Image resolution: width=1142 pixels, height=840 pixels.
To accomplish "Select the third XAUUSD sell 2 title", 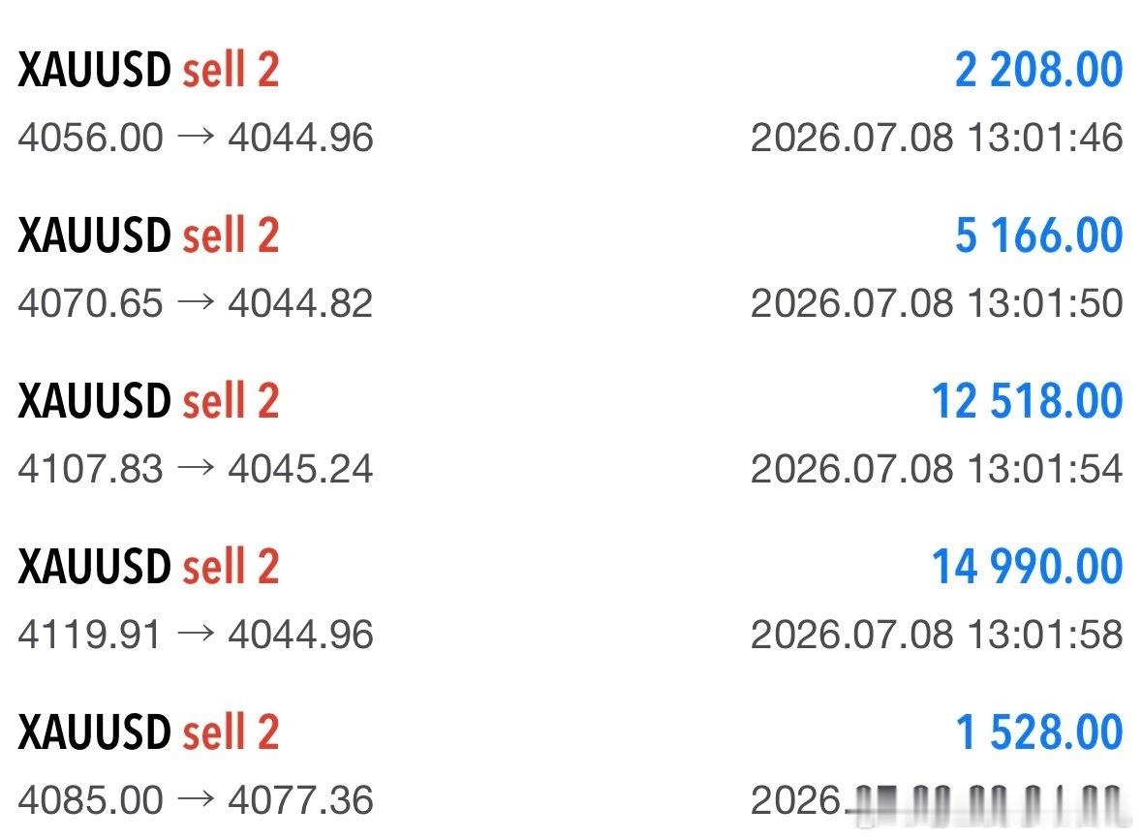I will (x=148, y=401).
